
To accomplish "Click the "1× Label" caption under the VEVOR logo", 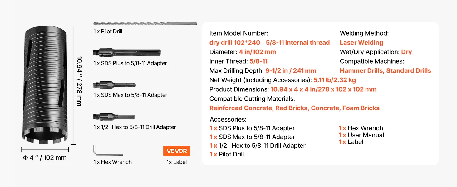I will 176,162.
